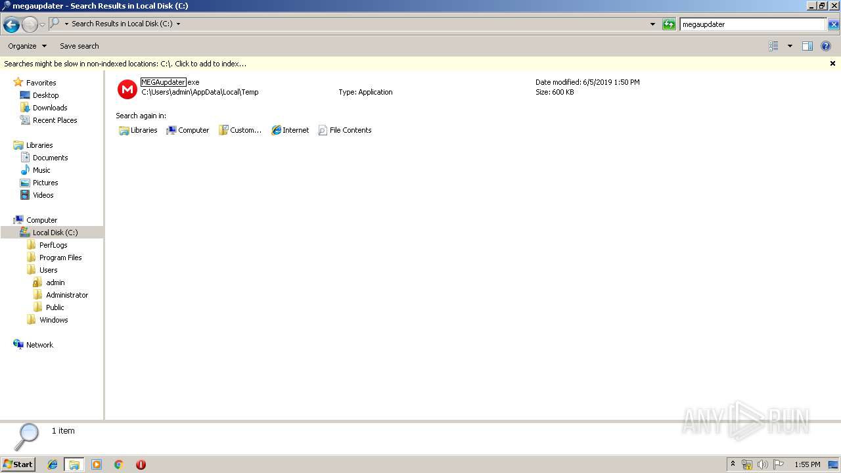Search again in Custom location
The image size is (841, 473).
point(240,130)
